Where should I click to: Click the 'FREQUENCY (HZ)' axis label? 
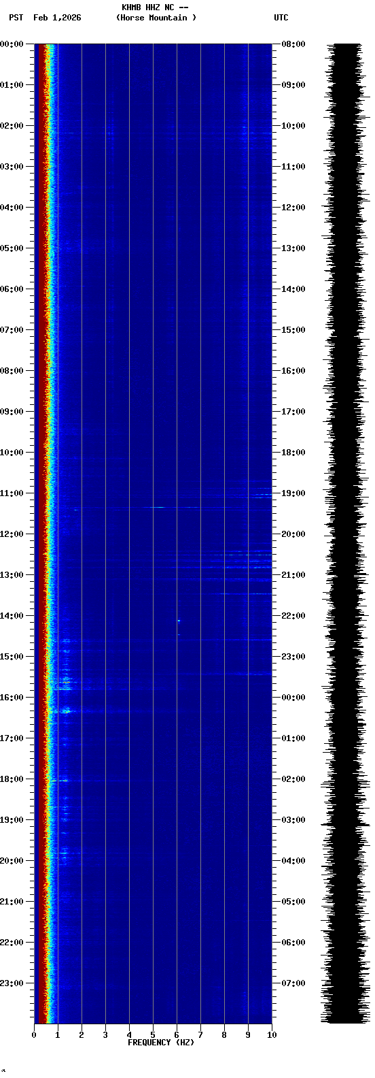coord(161,1043)
